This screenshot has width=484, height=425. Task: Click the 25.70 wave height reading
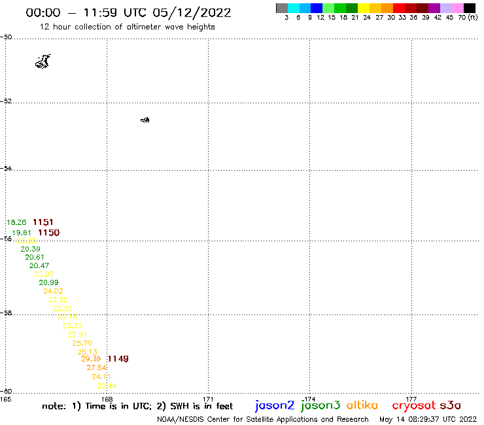coord(82,343)
